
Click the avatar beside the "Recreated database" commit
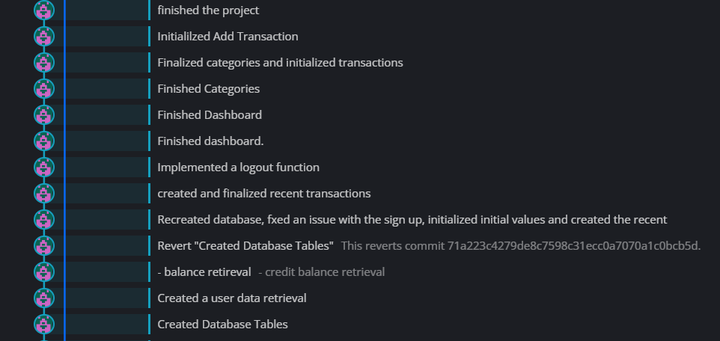(44, 220)
